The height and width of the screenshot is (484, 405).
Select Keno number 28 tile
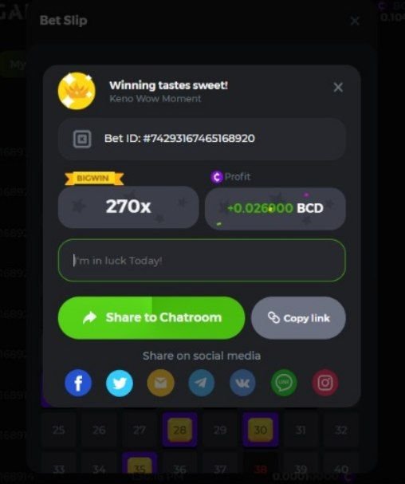tap(179, 429)
